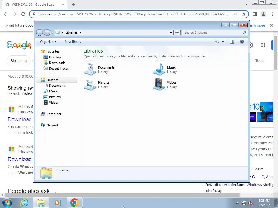The width and height of the screenshot is (278, 208).
Task: Select Network in navigation pane
Action: pos(52,125)
